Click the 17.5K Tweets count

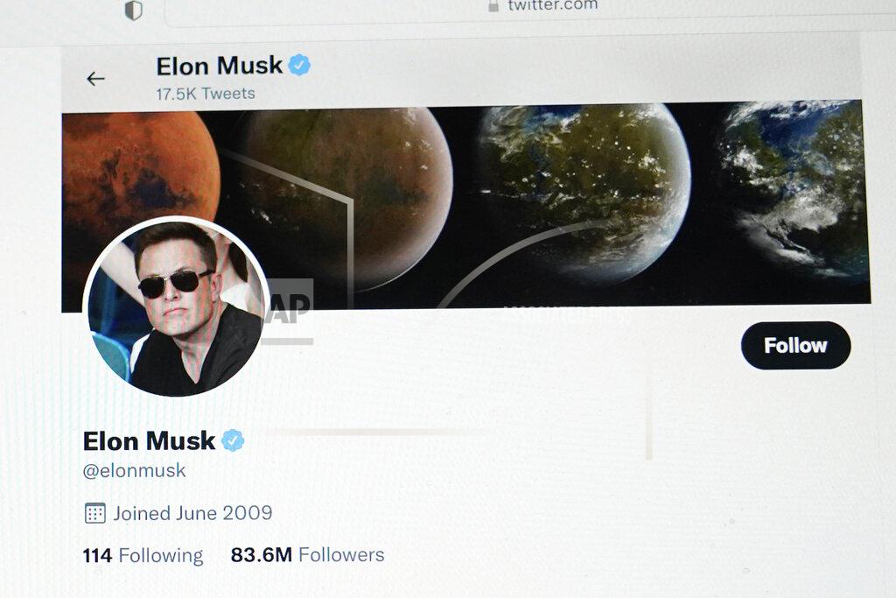point(206,93)
